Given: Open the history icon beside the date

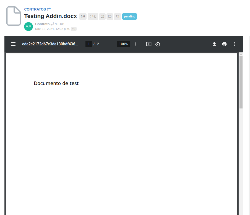Looking at the screenshot, I should (74, 29).
